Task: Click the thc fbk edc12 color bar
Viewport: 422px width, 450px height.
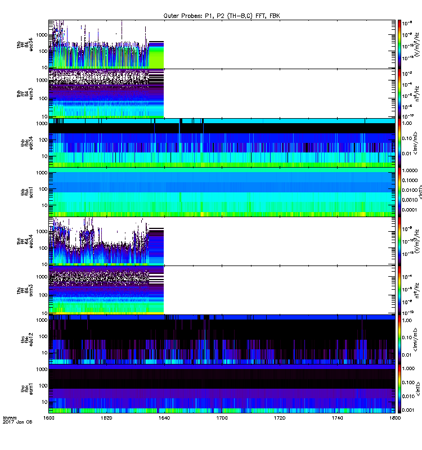Action: (x=399, y=340)
